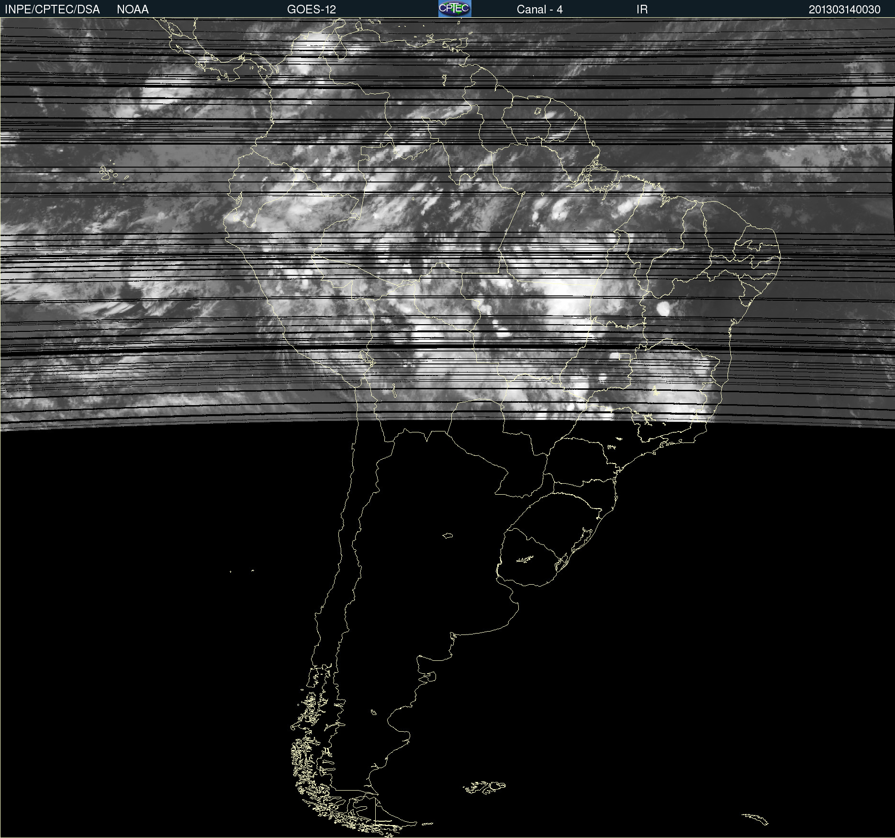Click the Falkland Islands outline
This screenshot has height=838, width=895.
pos(484,787)
